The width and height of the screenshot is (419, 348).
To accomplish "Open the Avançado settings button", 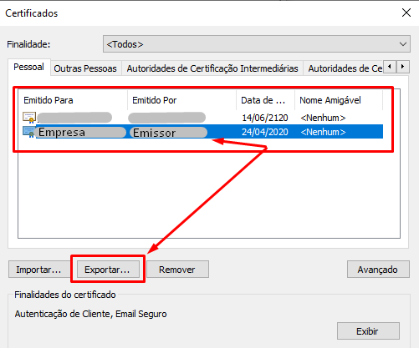I will tap(378, 270).
